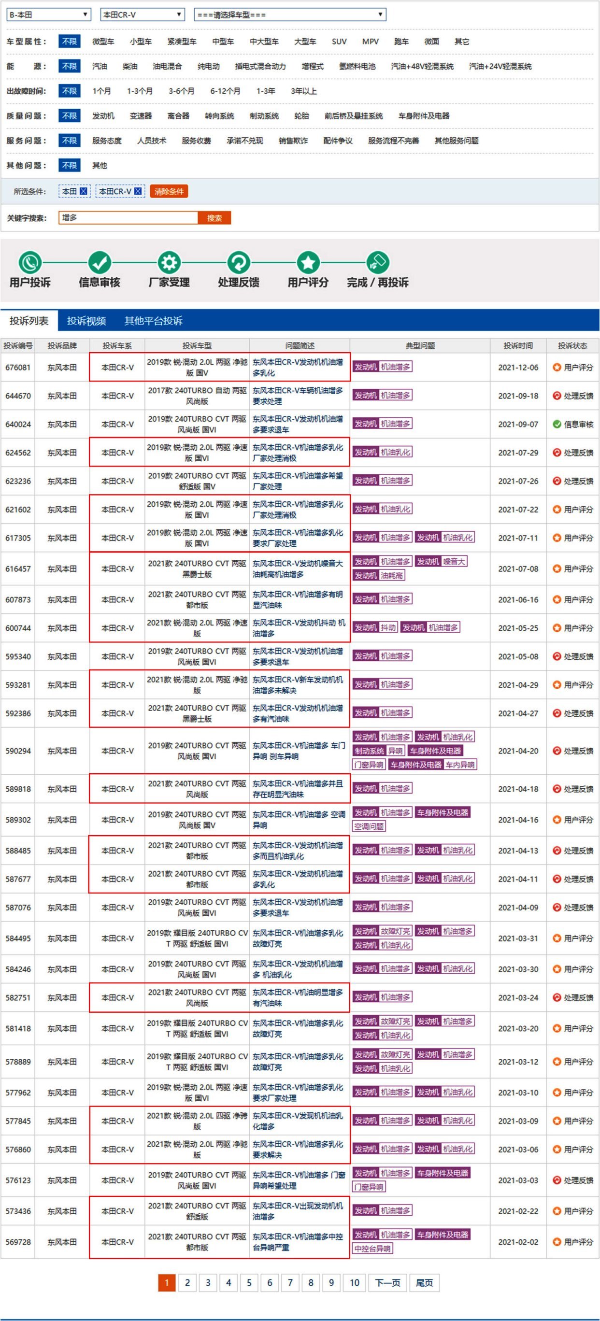The image size is (600, 1321).
Task: Focus the 关键字搜索 input field
Action: tap(128, 218)
